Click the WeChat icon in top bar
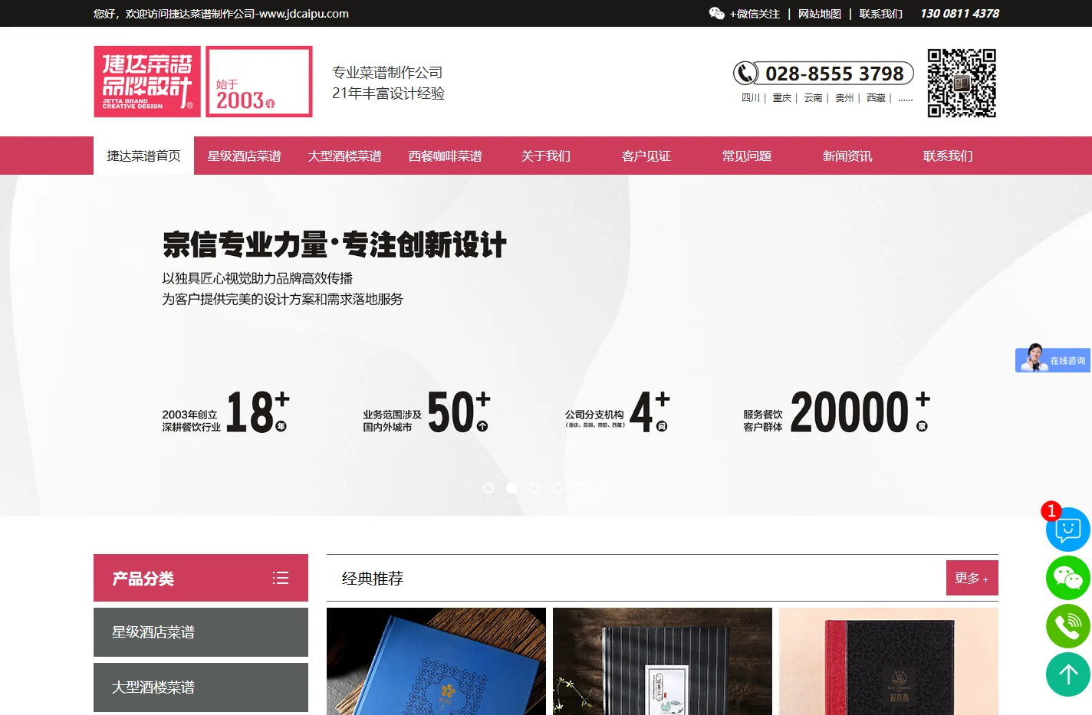1092x715 pixels. (716, 13)
